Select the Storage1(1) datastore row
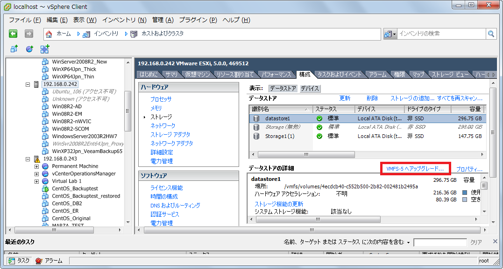The height and width of the screenshot is (269, 503). coord(367,136)
